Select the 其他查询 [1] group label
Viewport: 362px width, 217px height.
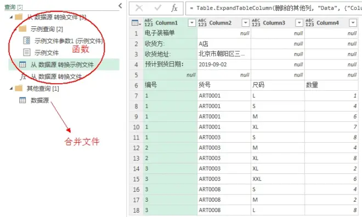click(43, 89)
